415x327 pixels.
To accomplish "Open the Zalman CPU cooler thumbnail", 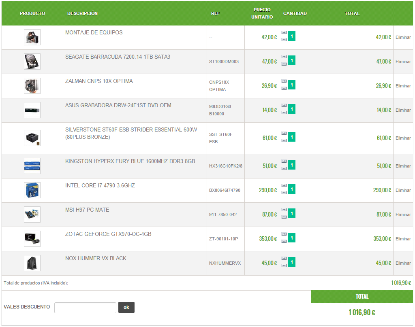I will coord(32,86).
